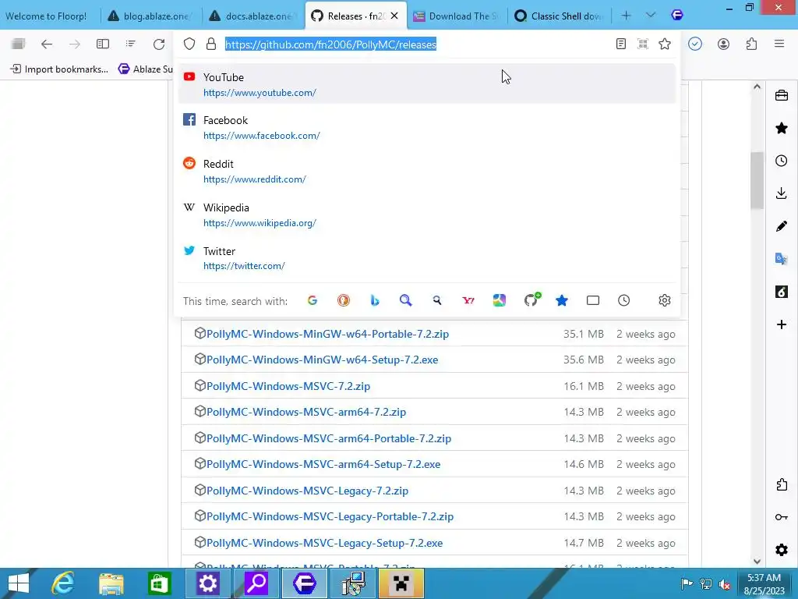The height and width of the screenshot is (599, 798).
Task: Open Windows Start button
Action: [x=19, y=583]
